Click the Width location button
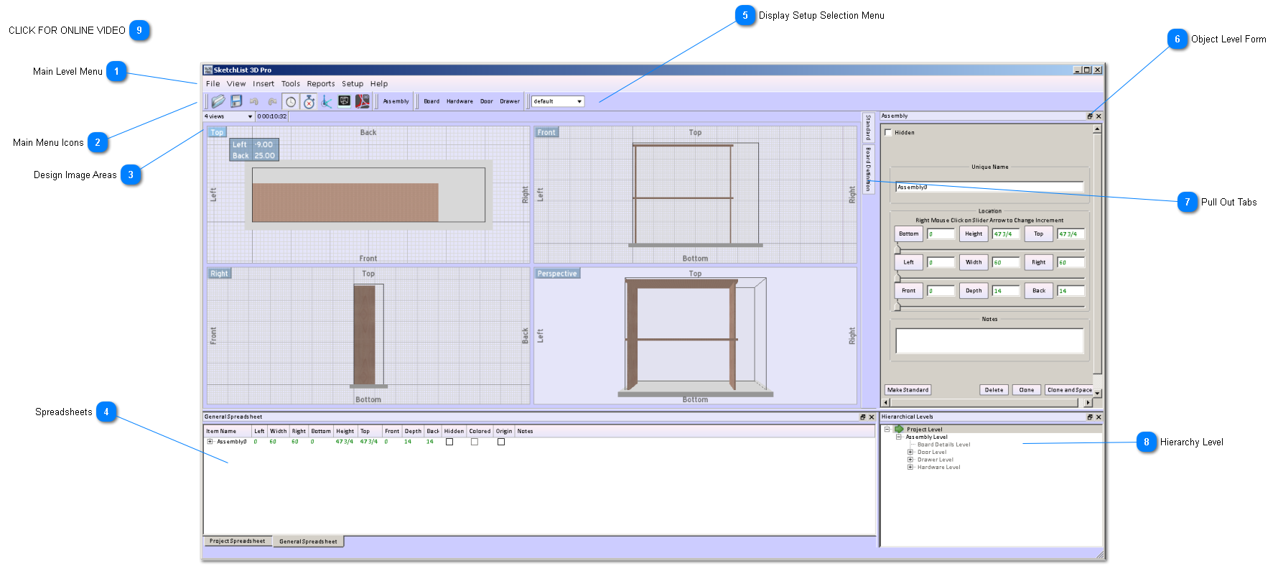The width and height of the screenshot is (1278, 566). pos(974,262)
